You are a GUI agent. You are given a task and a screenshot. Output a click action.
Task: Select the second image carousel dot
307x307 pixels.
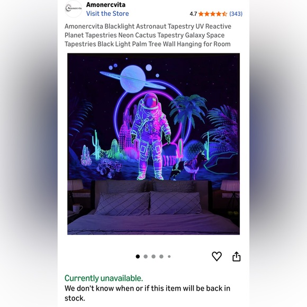point(146,256)
